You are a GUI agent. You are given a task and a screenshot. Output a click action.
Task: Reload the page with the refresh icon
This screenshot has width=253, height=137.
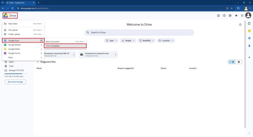click(12, 8)
